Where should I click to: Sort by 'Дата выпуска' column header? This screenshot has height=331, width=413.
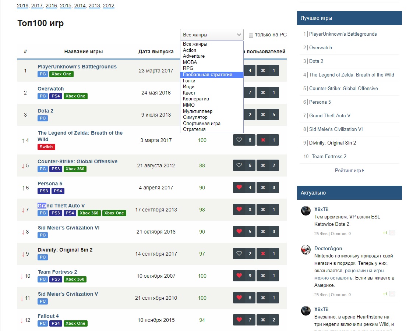pyautogui.click(x=156, y=51)
